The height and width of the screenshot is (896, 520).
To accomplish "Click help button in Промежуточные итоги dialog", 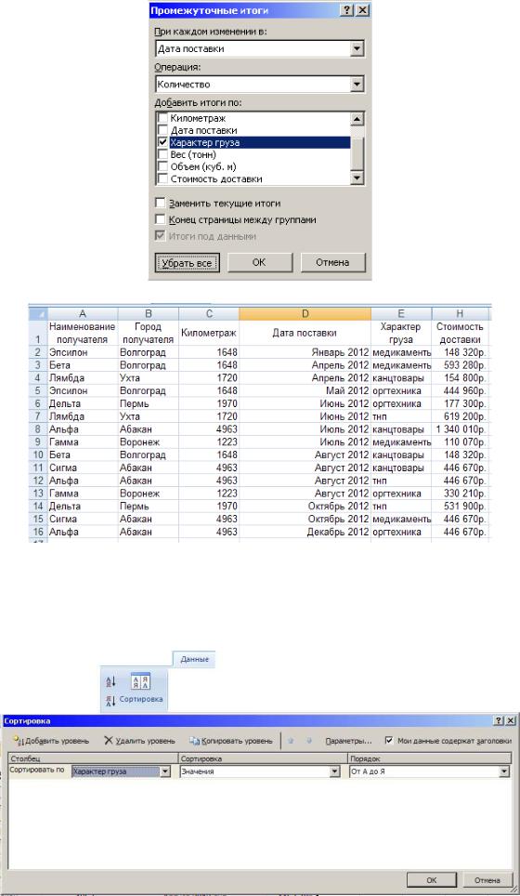I will pyautogui.click(x=347, y=11).
